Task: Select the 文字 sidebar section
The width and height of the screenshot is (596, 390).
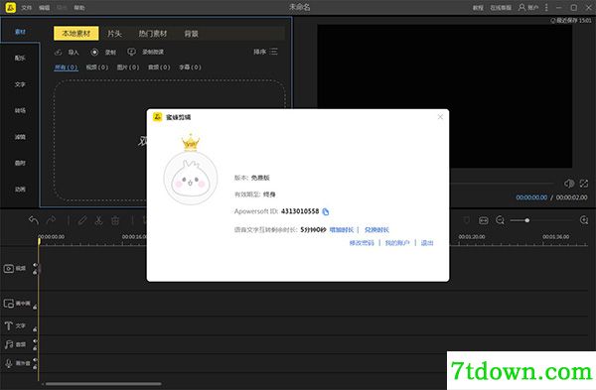Action: [20, 84]
